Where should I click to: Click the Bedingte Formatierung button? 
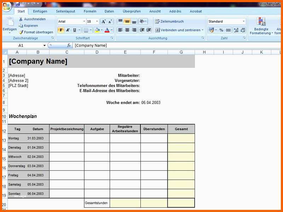click(x=261, y=26)
